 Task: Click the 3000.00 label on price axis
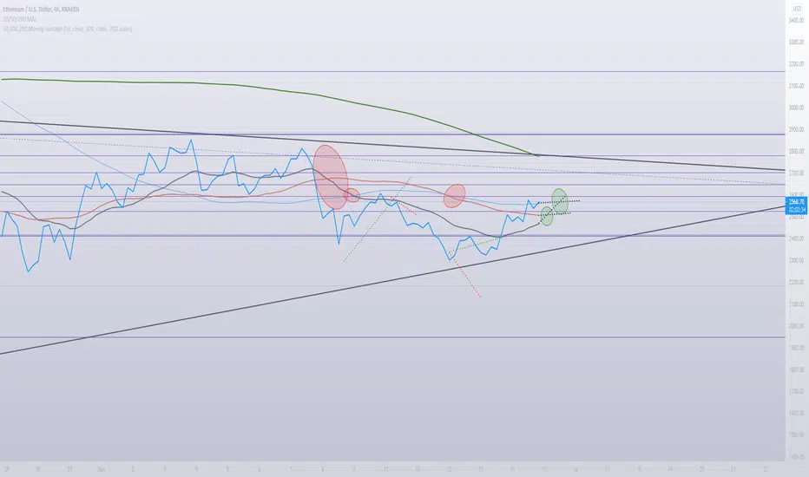click(796, 108)
